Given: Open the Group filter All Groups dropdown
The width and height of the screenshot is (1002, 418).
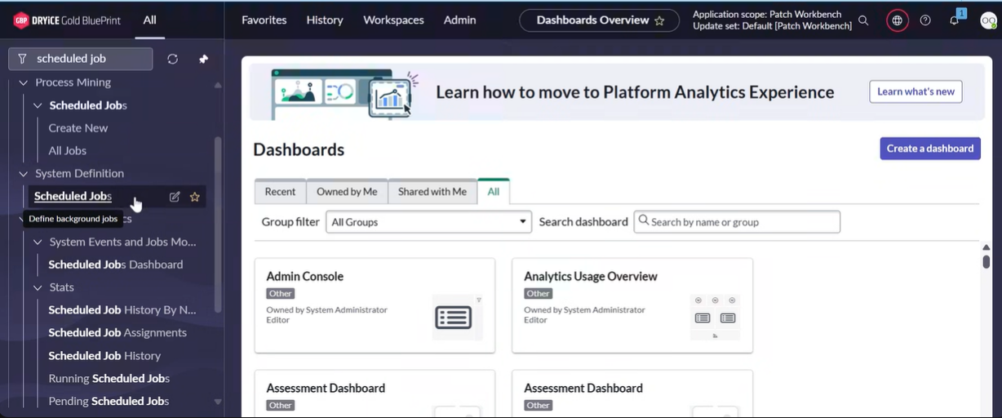Looking at the screenshot, I should [428, 221].
